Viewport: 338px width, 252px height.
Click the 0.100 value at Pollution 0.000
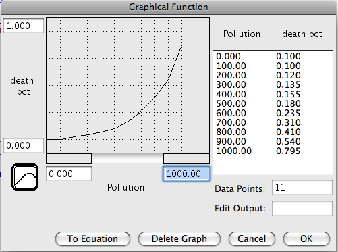click(x=288, y=56)
